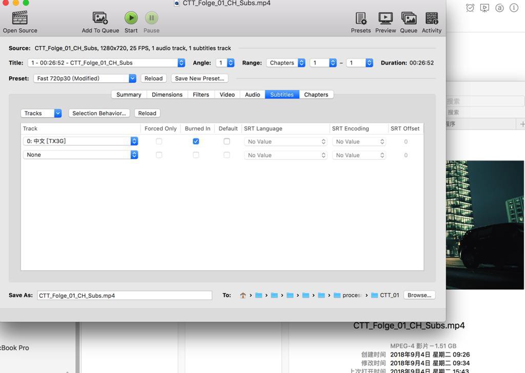Switch to the Video tab

click(227, 95)
